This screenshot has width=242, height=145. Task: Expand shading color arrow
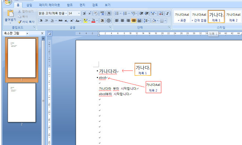[x=157, y=20]
